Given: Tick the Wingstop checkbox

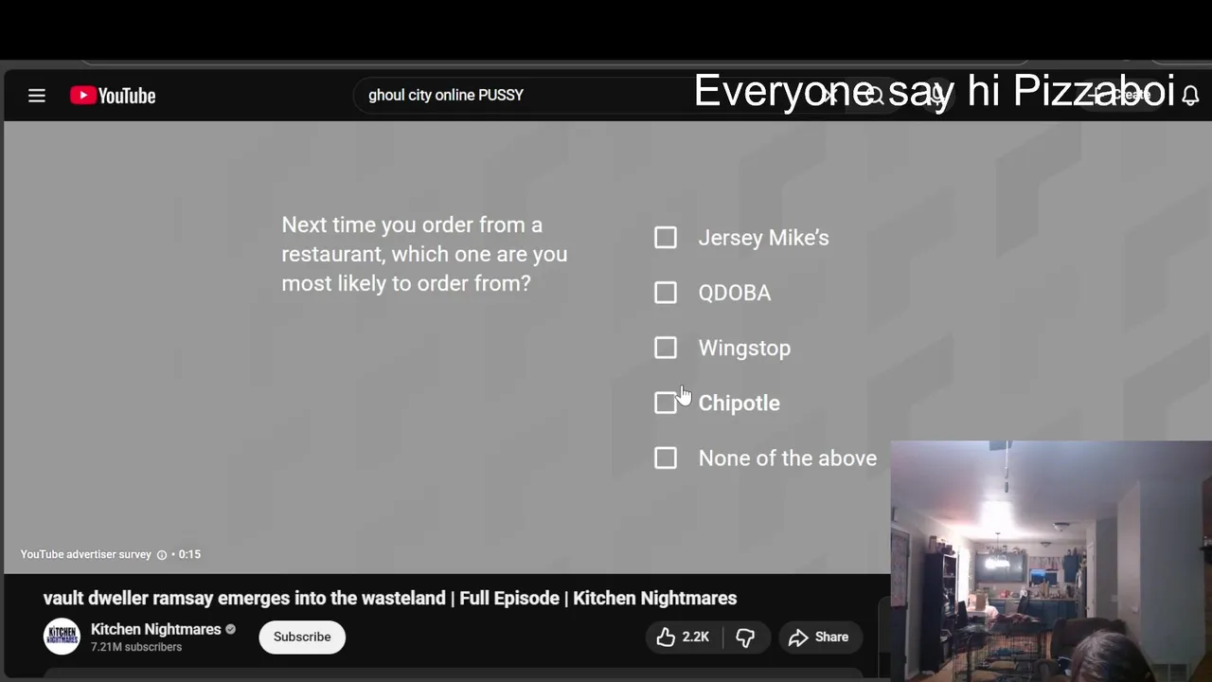Looking at the screenshot, I should (x=666, y=348).
